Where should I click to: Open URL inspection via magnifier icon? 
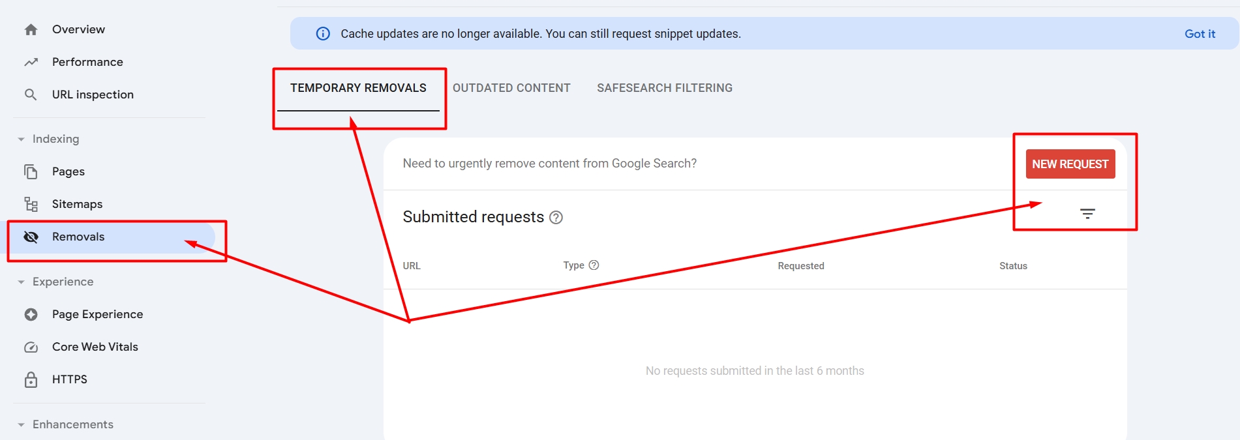(31, 94)
